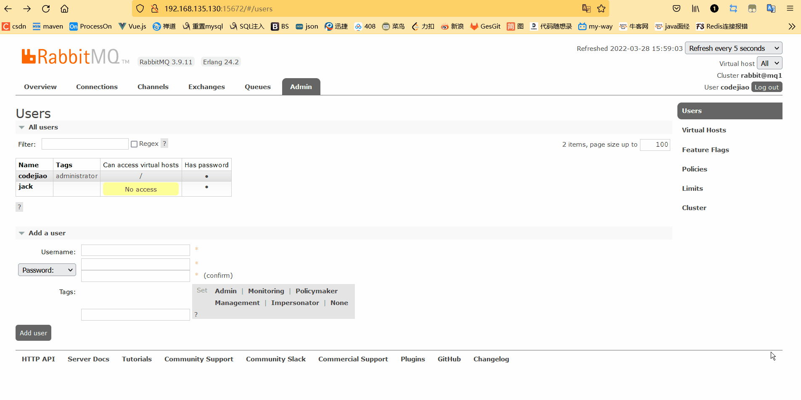Set the None tag
Screen dimensions: 801x400
[x=339, y=303]
